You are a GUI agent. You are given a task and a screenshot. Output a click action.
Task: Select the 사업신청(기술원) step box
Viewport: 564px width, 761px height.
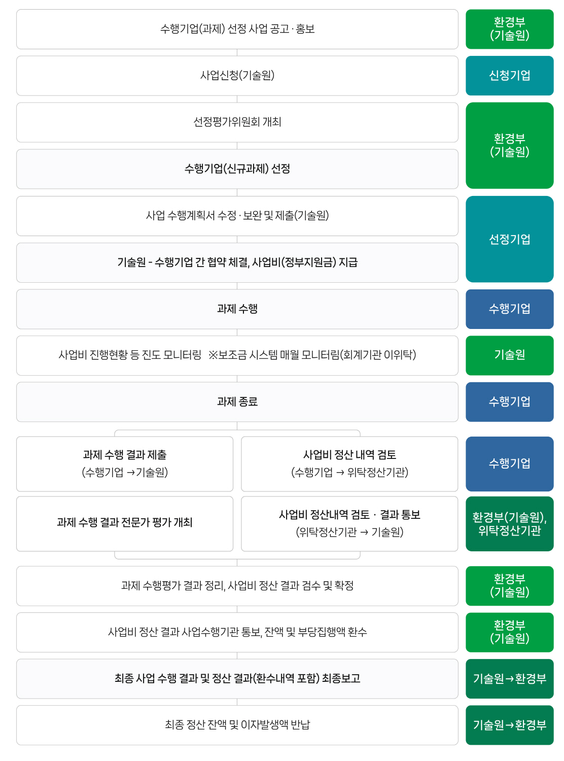click(x=237, y=76)
